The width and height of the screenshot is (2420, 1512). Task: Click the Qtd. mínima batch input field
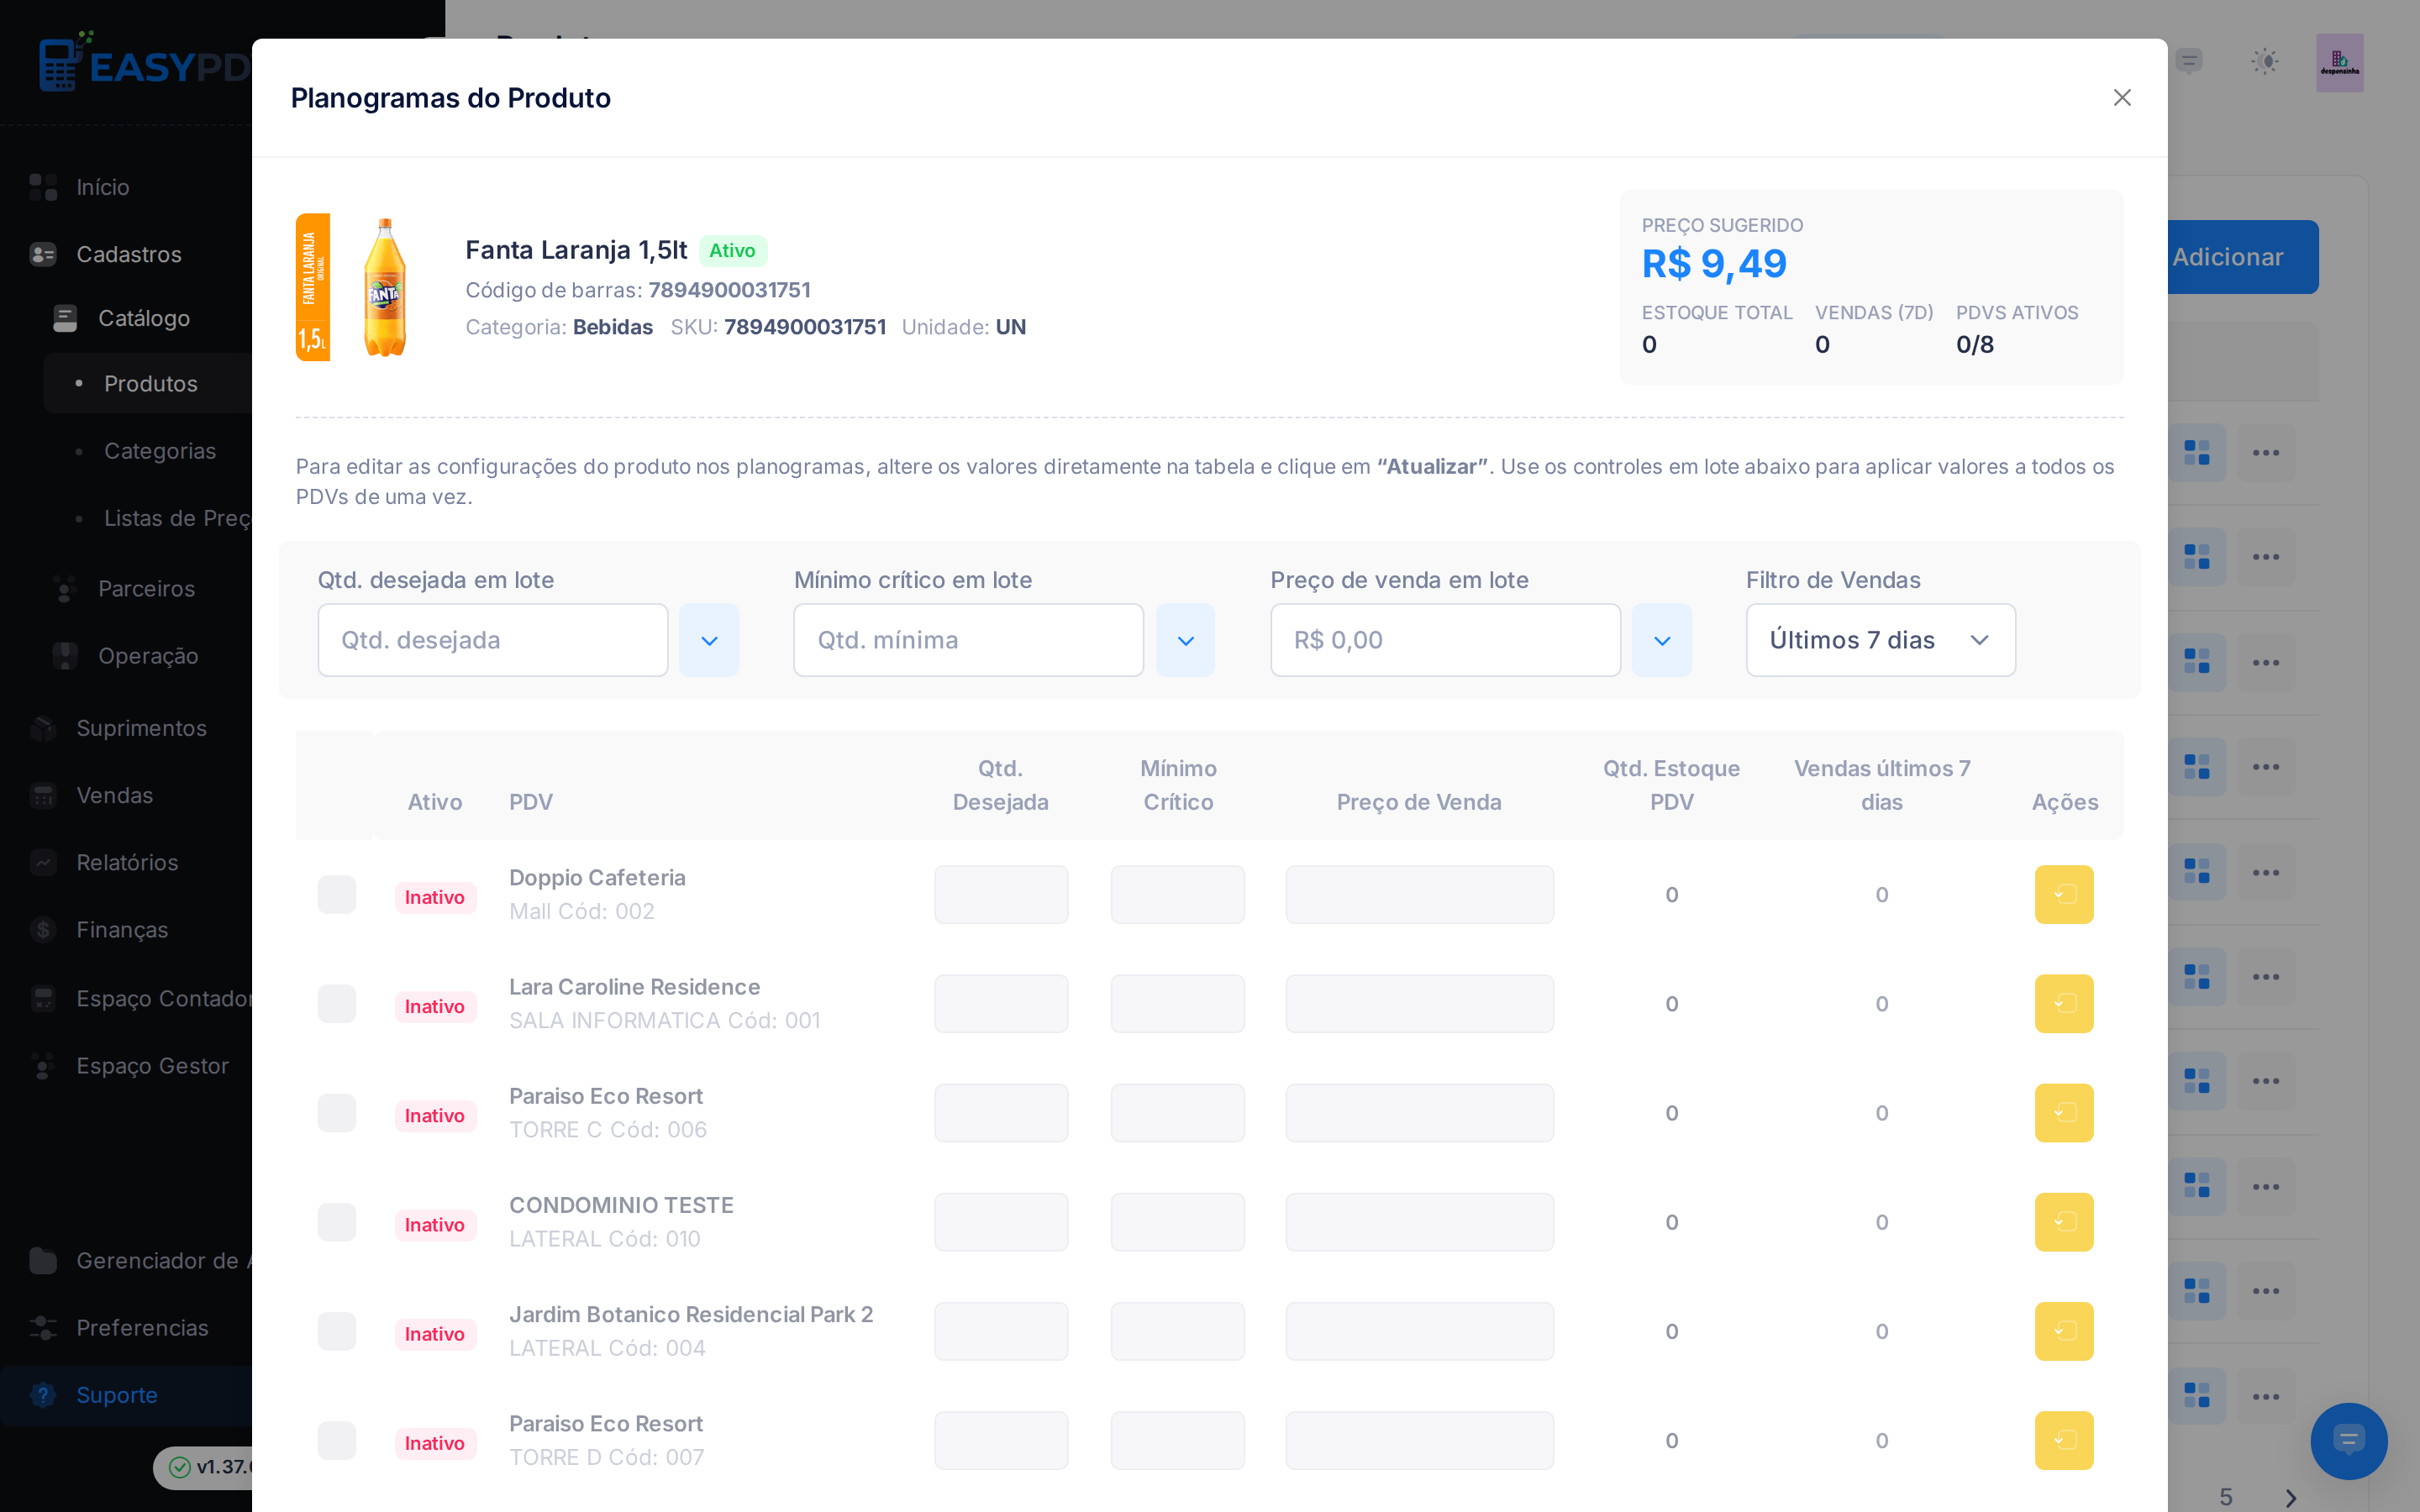969,640
